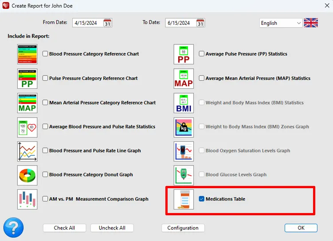Click the Blood Pressure Line Graph icon

27,151
